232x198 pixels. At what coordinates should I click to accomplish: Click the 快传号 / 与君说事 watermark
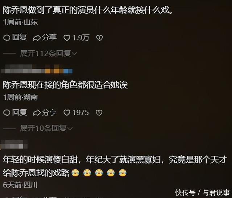pos(202,193)
